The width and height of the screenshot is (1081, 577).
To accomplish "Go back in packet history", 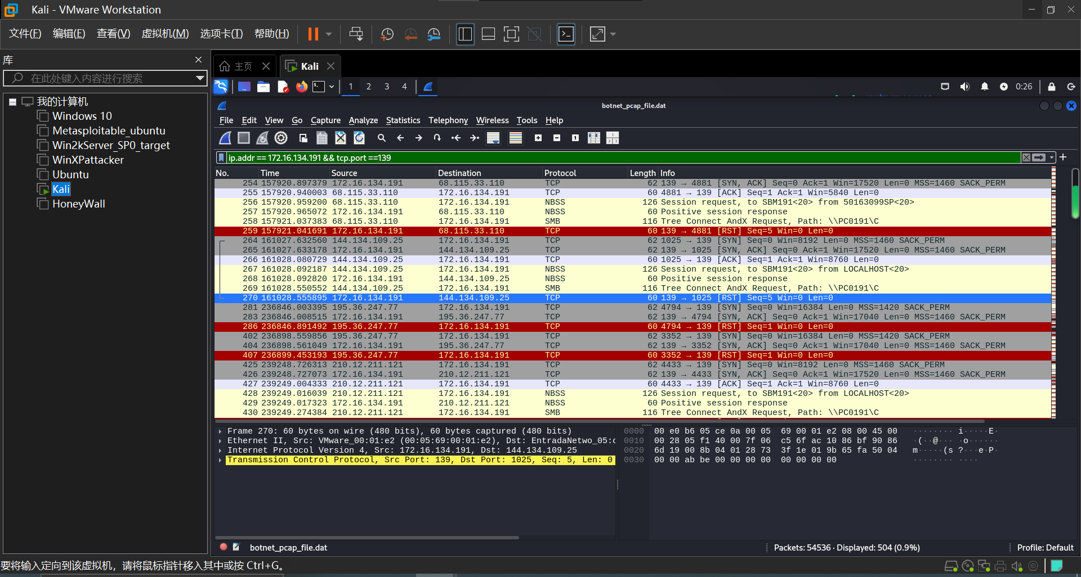I will [x=400, y=138].
